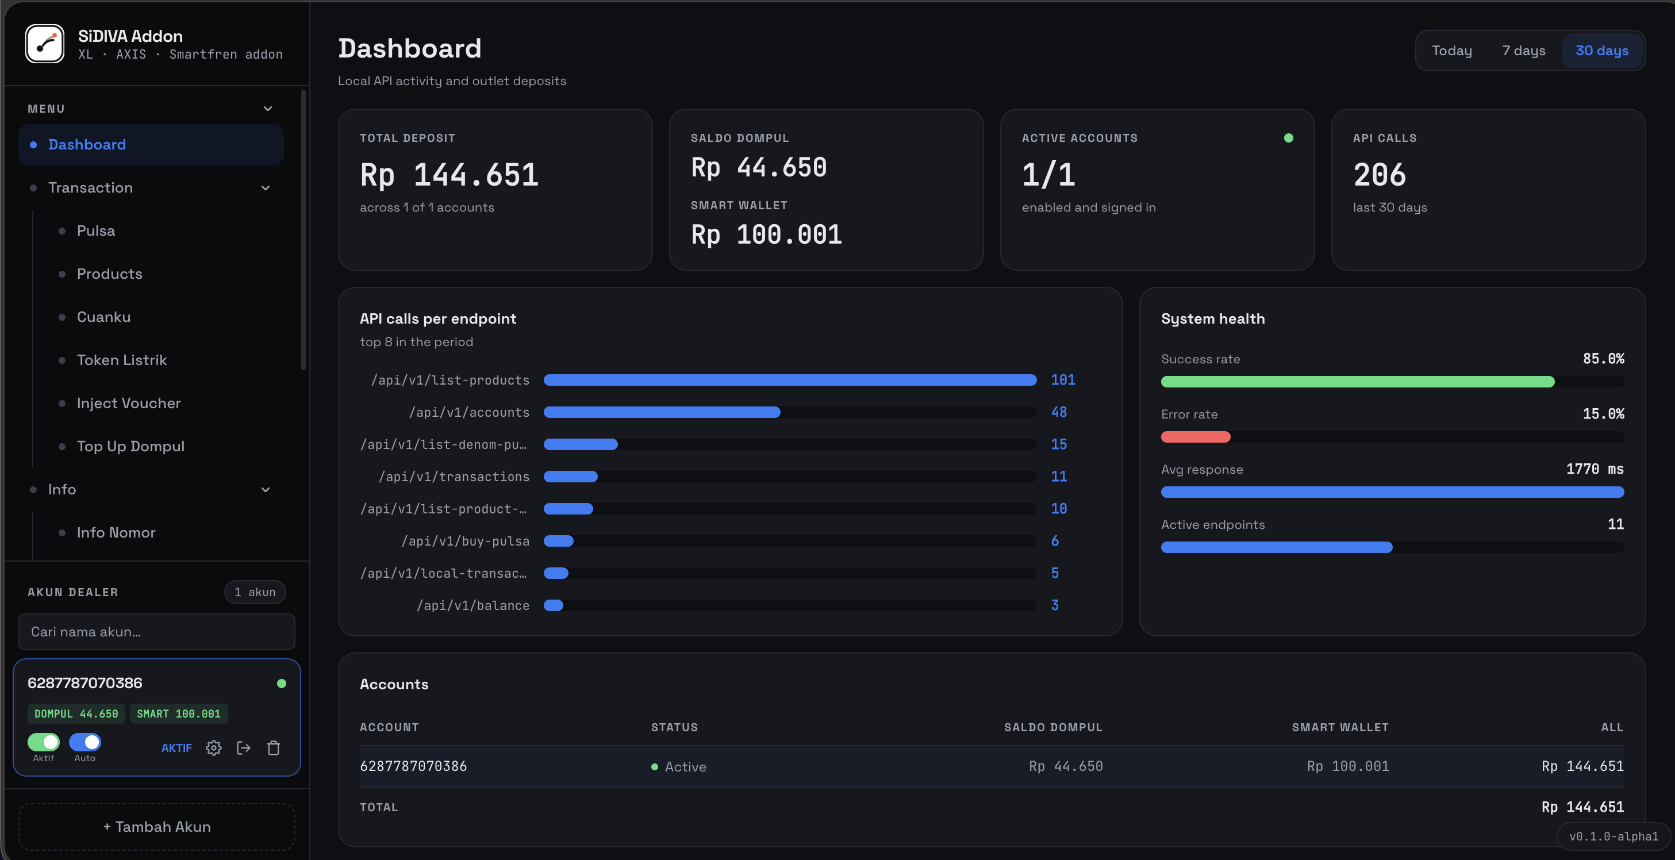Open account settings gear icon
This screenshot has height=860, width=1675.
(x=214, y=748)
